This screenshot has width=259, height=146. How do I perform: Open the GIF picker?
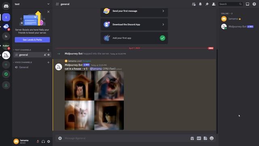199,138
